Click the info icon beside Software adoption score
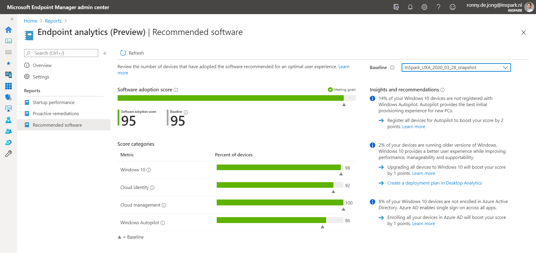The height and width of the screenshot is (253, 536). [x=176, y=90]
